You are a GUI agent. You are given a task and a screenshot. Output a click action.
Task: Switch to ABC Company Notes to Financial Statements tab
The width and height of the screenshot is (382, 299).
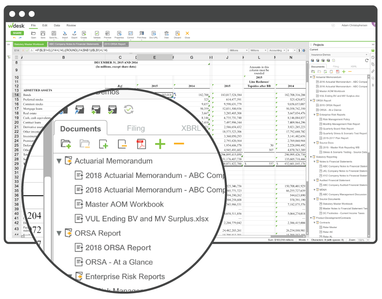click(75, 44)
